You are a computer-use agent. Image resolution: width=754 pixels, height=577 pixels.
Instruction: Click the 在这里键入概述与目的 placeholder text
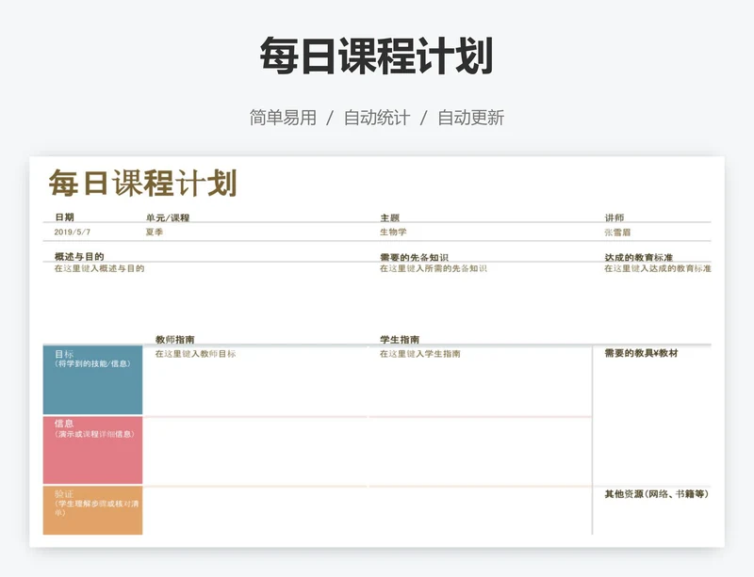click(100, 268)
